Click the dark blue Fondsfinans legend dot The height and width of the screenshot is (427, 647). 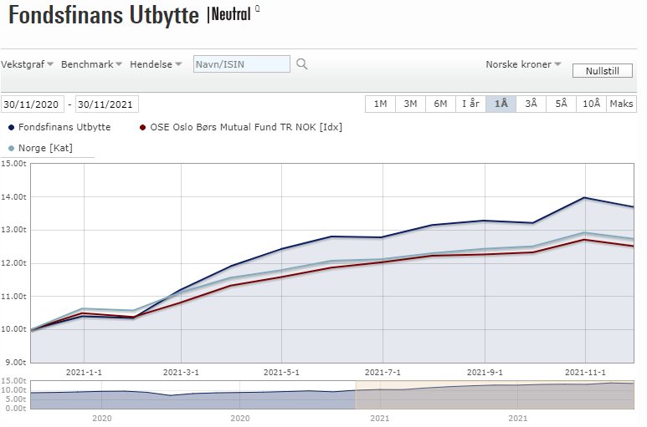pos(12,128)
